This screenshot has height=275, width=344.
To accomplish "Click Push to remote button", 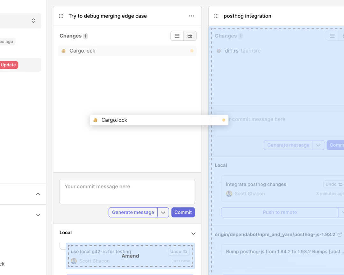I will coord(280,212).
